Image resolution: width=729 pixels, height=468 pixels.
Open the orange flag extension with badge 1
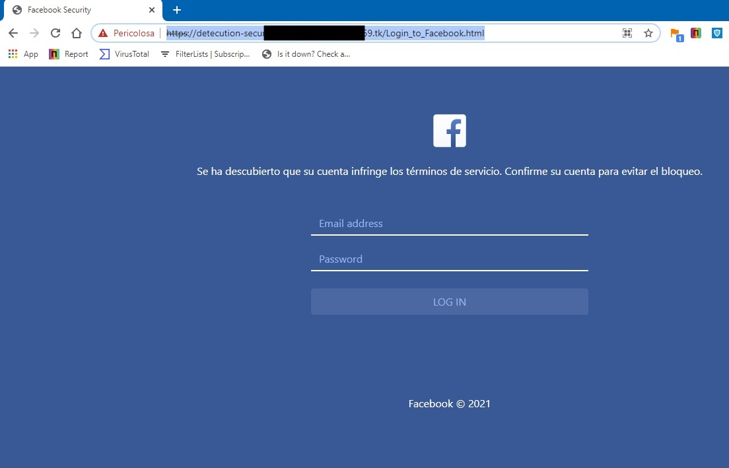(x=676, y=34)
